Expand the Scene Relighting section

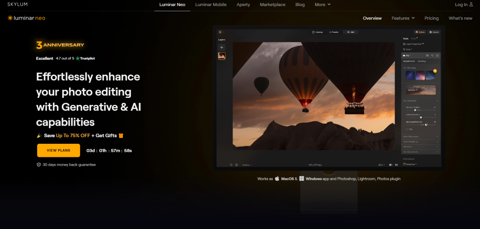(x=421, y=142)
